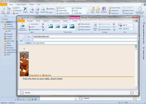Select the Drafts folder
146x104 pixels.
8,24
